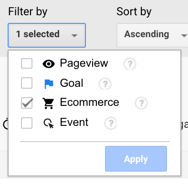Image resolution: width=188 pixels, height=185 pixels.
Task: Open help tooltip next to Pageview
Action: tap(130, 64)
